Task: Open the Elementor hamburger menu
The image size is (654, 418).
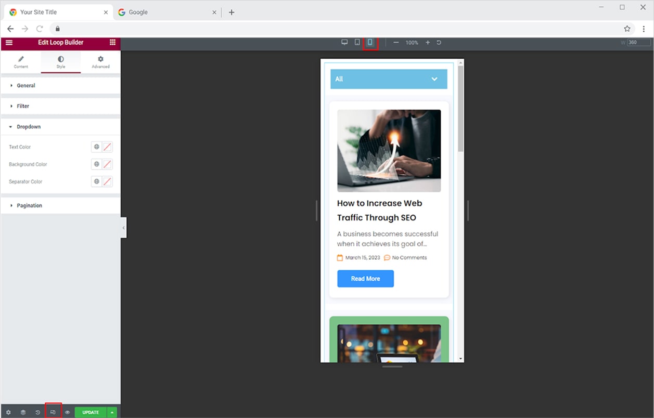Action: tap(9, 43)
